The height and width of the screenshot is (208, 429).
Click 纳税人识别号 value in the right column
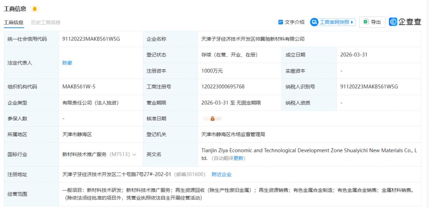pyautogui.click(x=369, y=87)
